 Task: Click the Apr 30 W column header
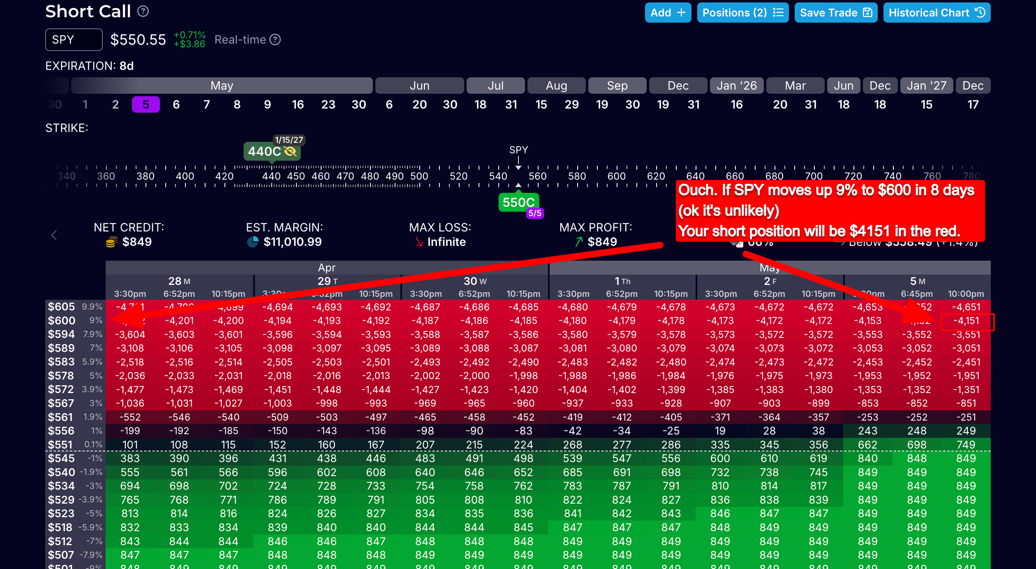(475, 281)
